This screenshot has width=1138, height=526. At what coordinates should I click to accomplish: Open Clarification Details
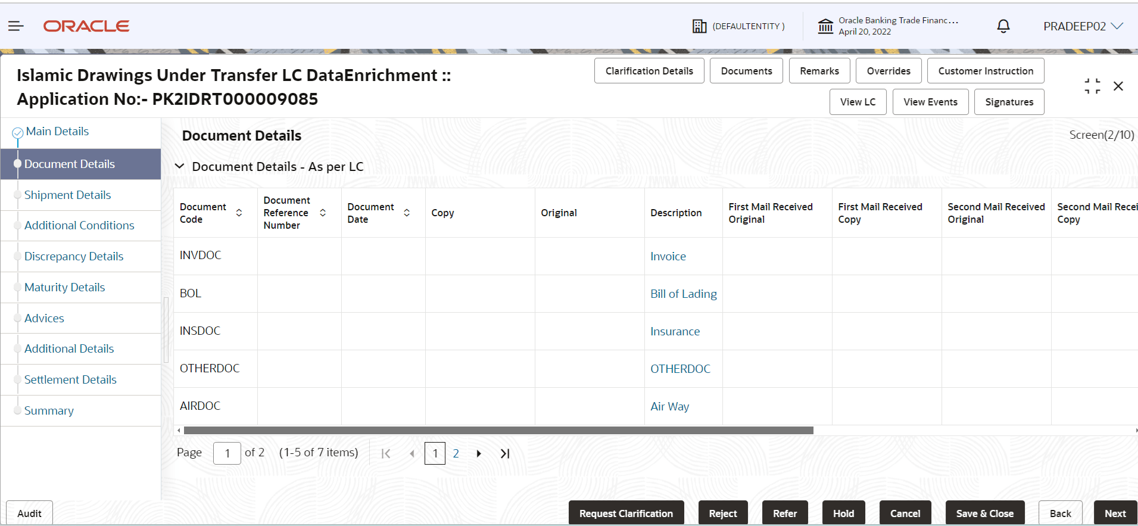pos(649,71)
